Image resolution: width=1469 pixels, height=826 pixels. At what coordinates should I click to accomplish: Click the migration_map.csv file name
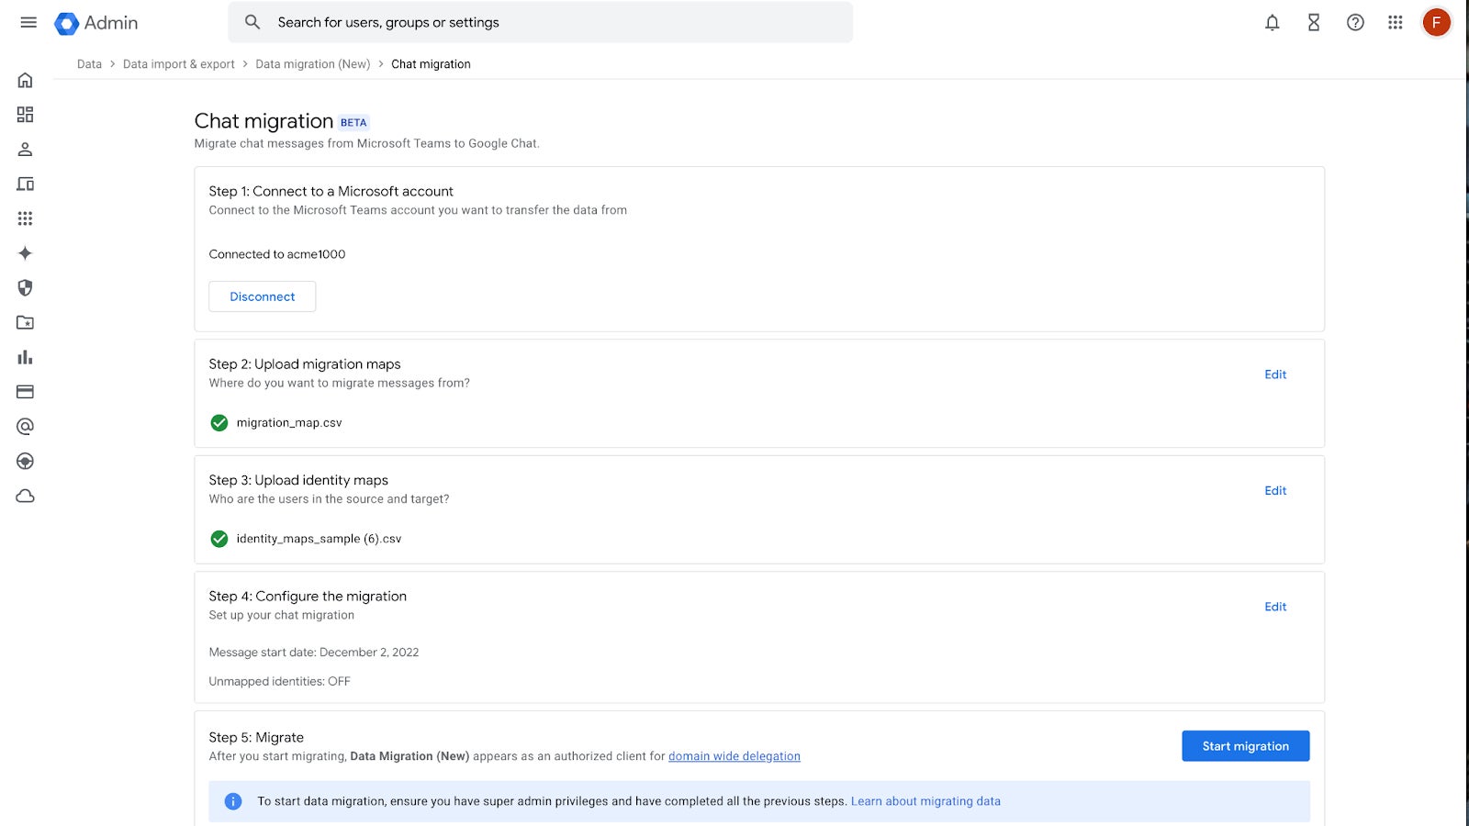[x=289, y=423]
